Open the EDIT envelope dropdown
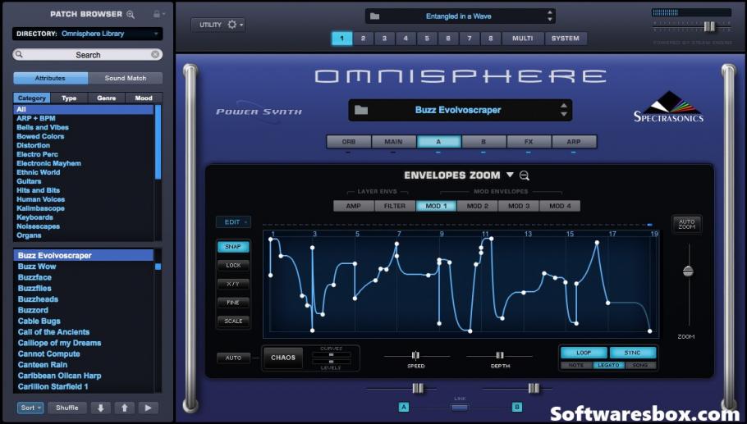This screenshot has height=424, width=747. (233, 221)
